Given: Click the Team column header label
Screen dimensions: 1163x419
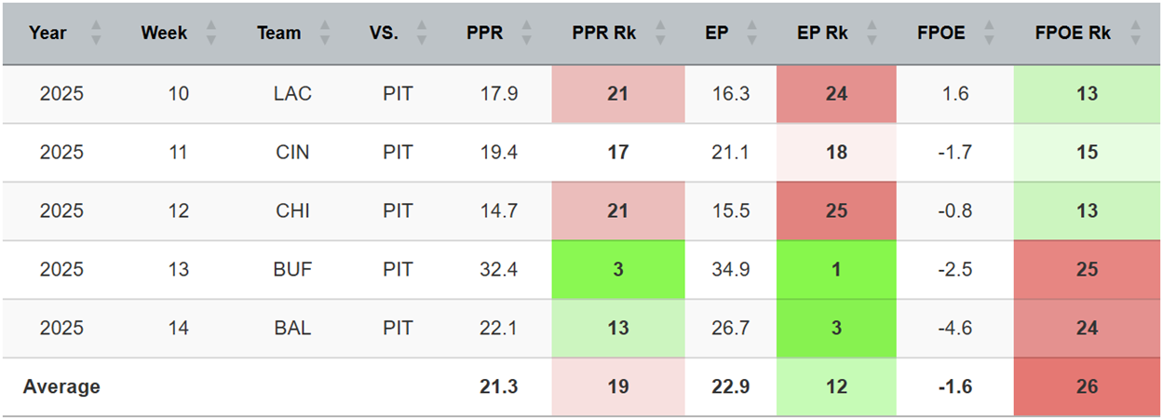Looking at the screenshot, I should (x=279, y=34).
